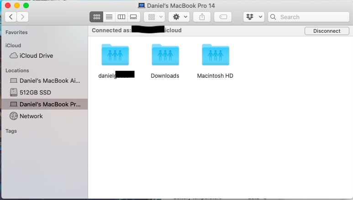Switch to column view
Image resolution: width=353 pixels, height=200 pixels.
121,17
